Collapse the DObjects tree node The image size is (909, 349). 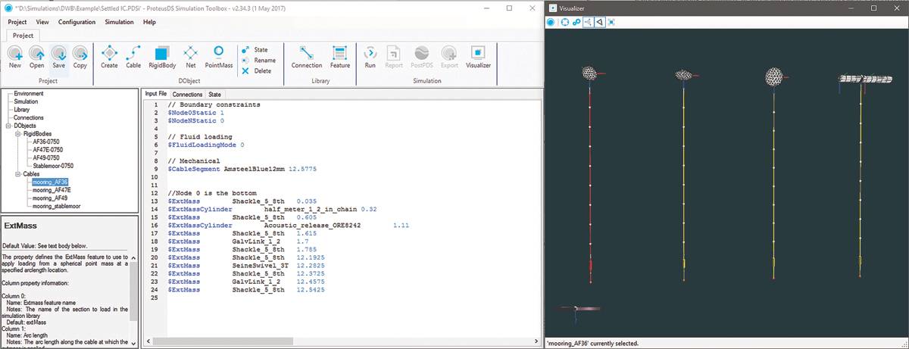(8, 126)
